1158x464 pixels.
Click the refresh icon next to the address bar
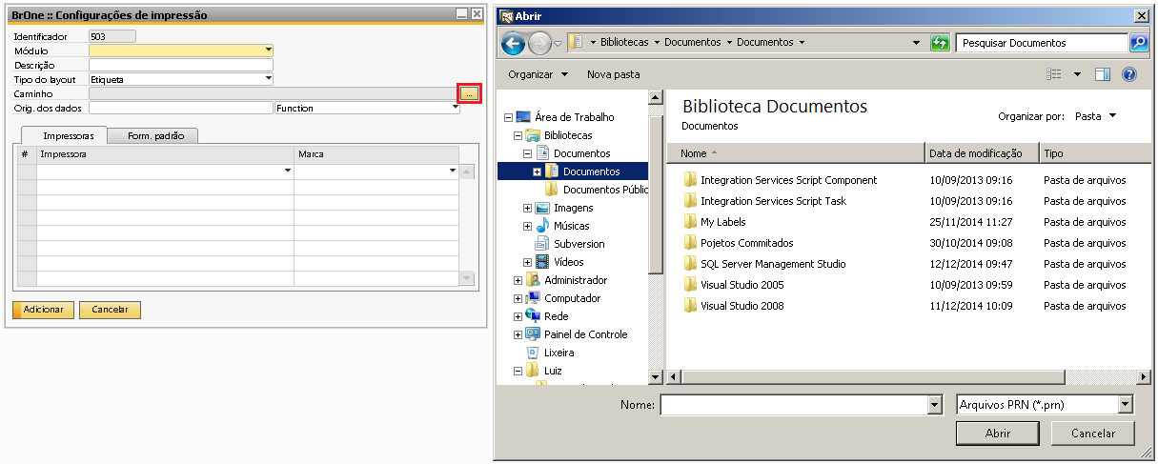[940, 43]
